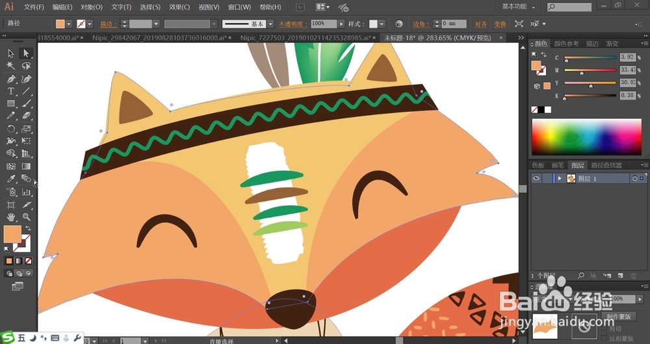This screenshot has height=344, width=650.
Task: Open the brush definition 基本 dropdown
Action: (270, 24)
